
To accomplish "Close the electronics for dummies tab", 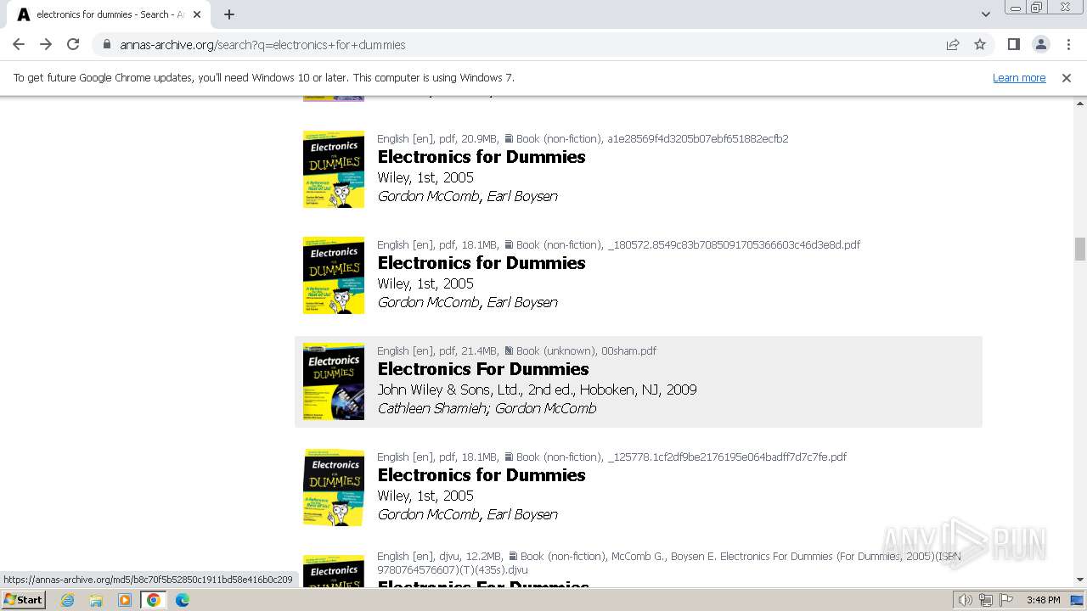I will coord(197,14).
